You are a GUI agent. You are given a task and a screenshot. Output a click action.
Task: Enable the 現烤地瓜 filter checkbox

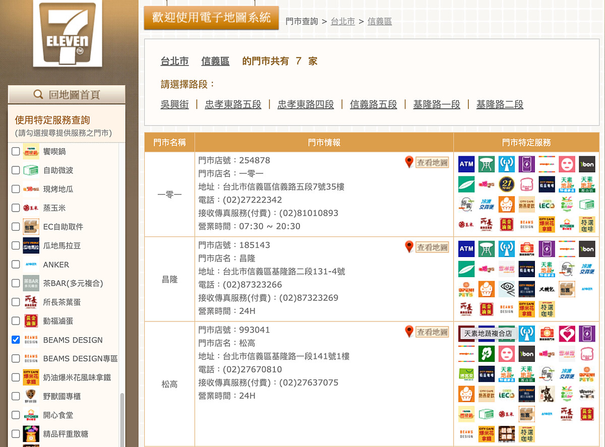16,189
